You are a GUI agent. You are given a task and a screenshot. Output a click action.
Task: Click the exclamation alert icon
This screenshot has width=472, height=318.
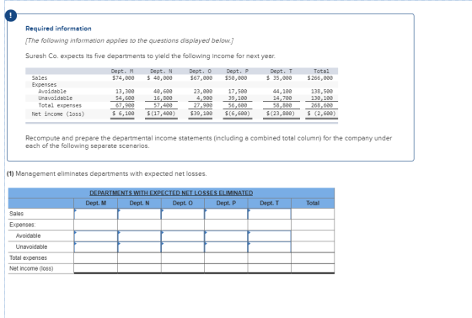pos(11,16)
